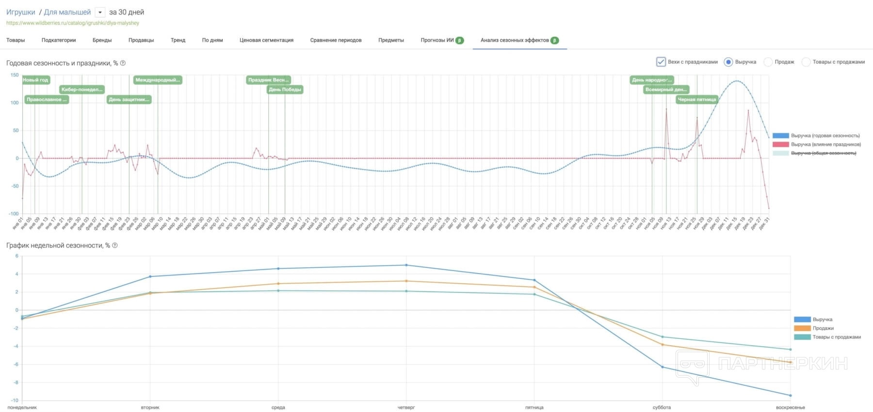This screenshot has height=412, width=873.
Task: Switch to Ценовая сегментация tab
Action: coord(266,40)
